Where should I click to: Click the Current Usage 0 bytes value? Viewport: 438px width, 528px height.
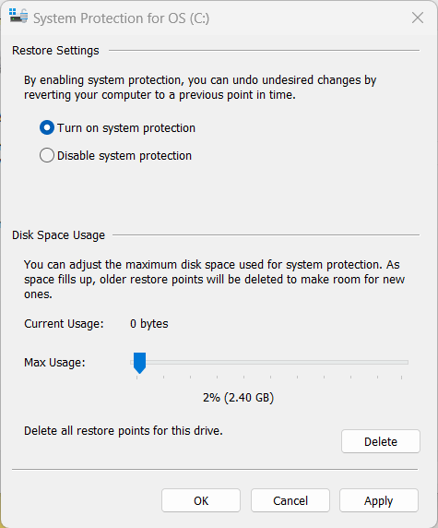pos(149,324)
